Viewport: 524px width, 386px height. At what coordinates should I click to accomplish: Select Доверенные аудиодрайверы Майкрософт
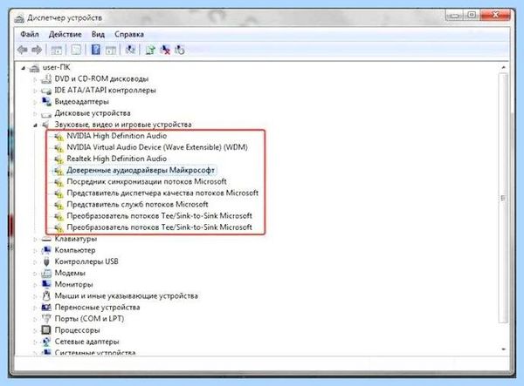[x=141, y=170]
